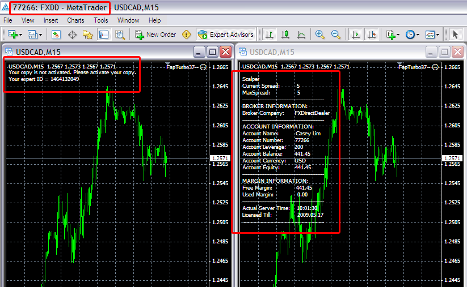Toggle the Expert Advisors button
The width and height of the screenshot is (467, 287).
click(225, 35)
